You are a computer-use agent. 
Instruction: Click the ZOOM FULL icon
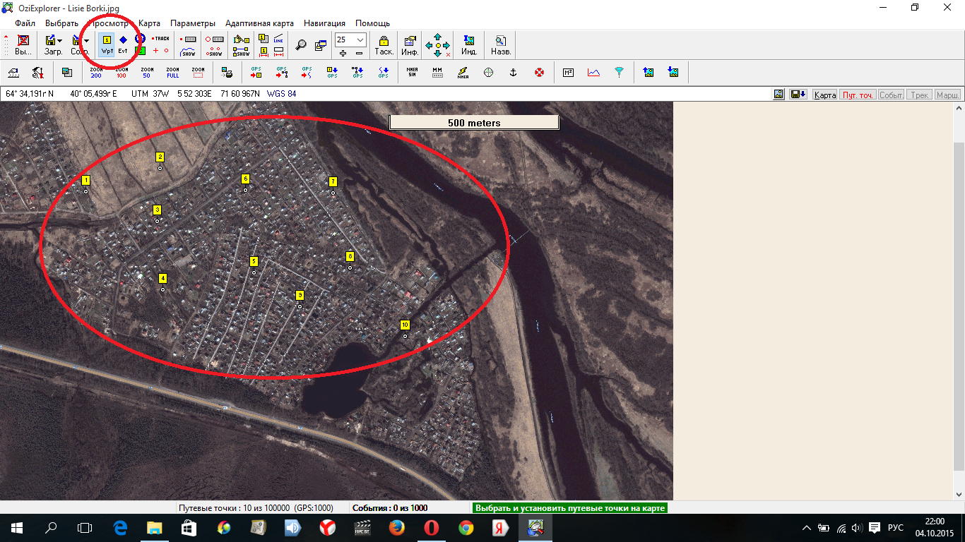[x=173, y=72]
